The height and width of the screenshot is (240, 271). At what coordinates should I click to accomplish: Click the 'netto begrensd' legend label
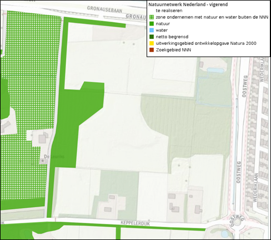tap(172, 37)
